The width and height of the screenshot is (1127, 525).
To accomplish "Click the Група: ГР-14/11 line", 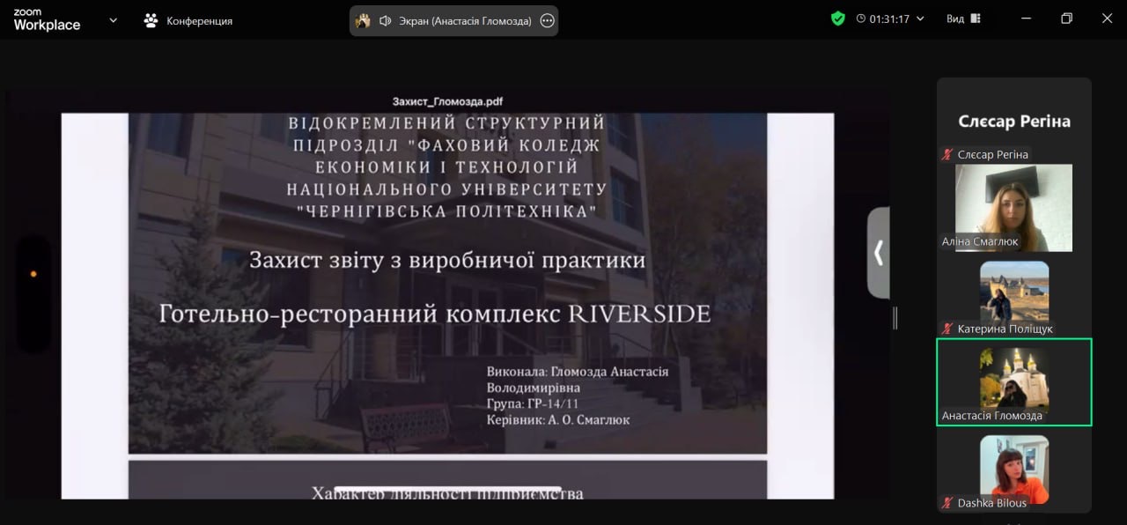I will pyautogui.click(x=534, y=404).
